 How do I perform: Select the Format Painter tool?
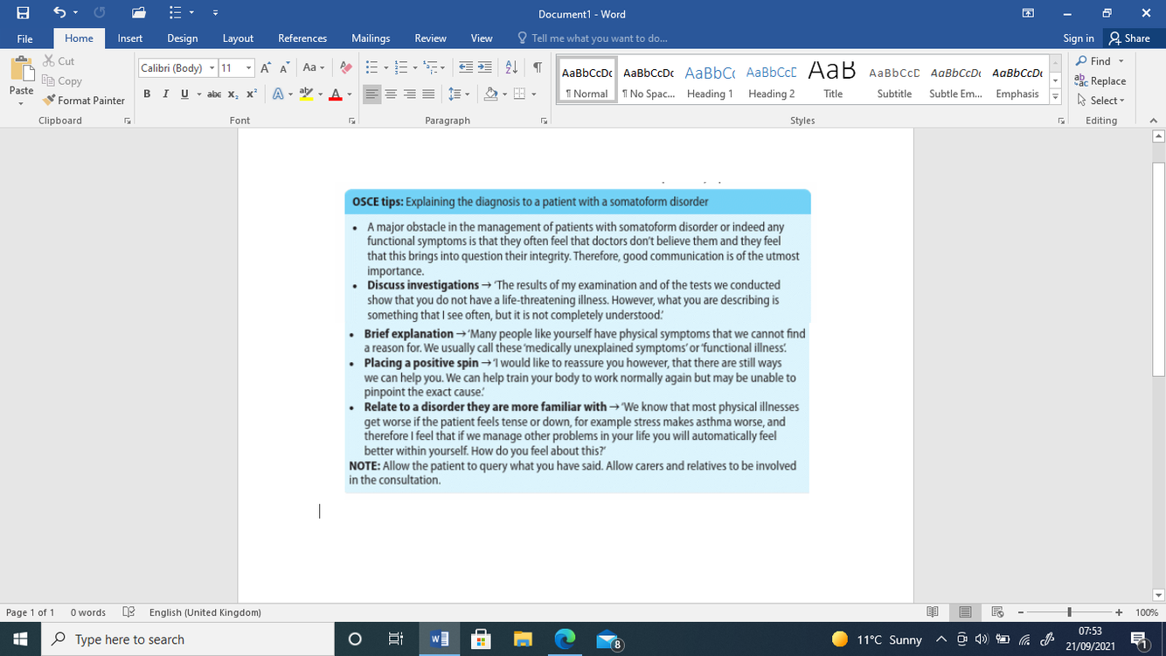[x=84, y=101]
